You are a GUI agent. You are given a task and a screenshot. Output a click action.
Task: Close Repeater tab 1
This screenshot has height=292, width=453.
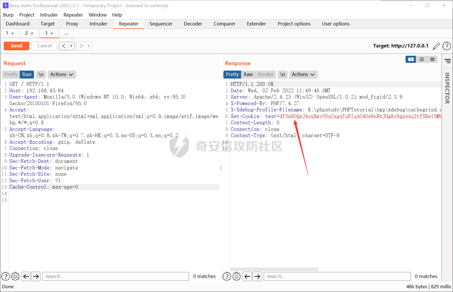point(13,34)
